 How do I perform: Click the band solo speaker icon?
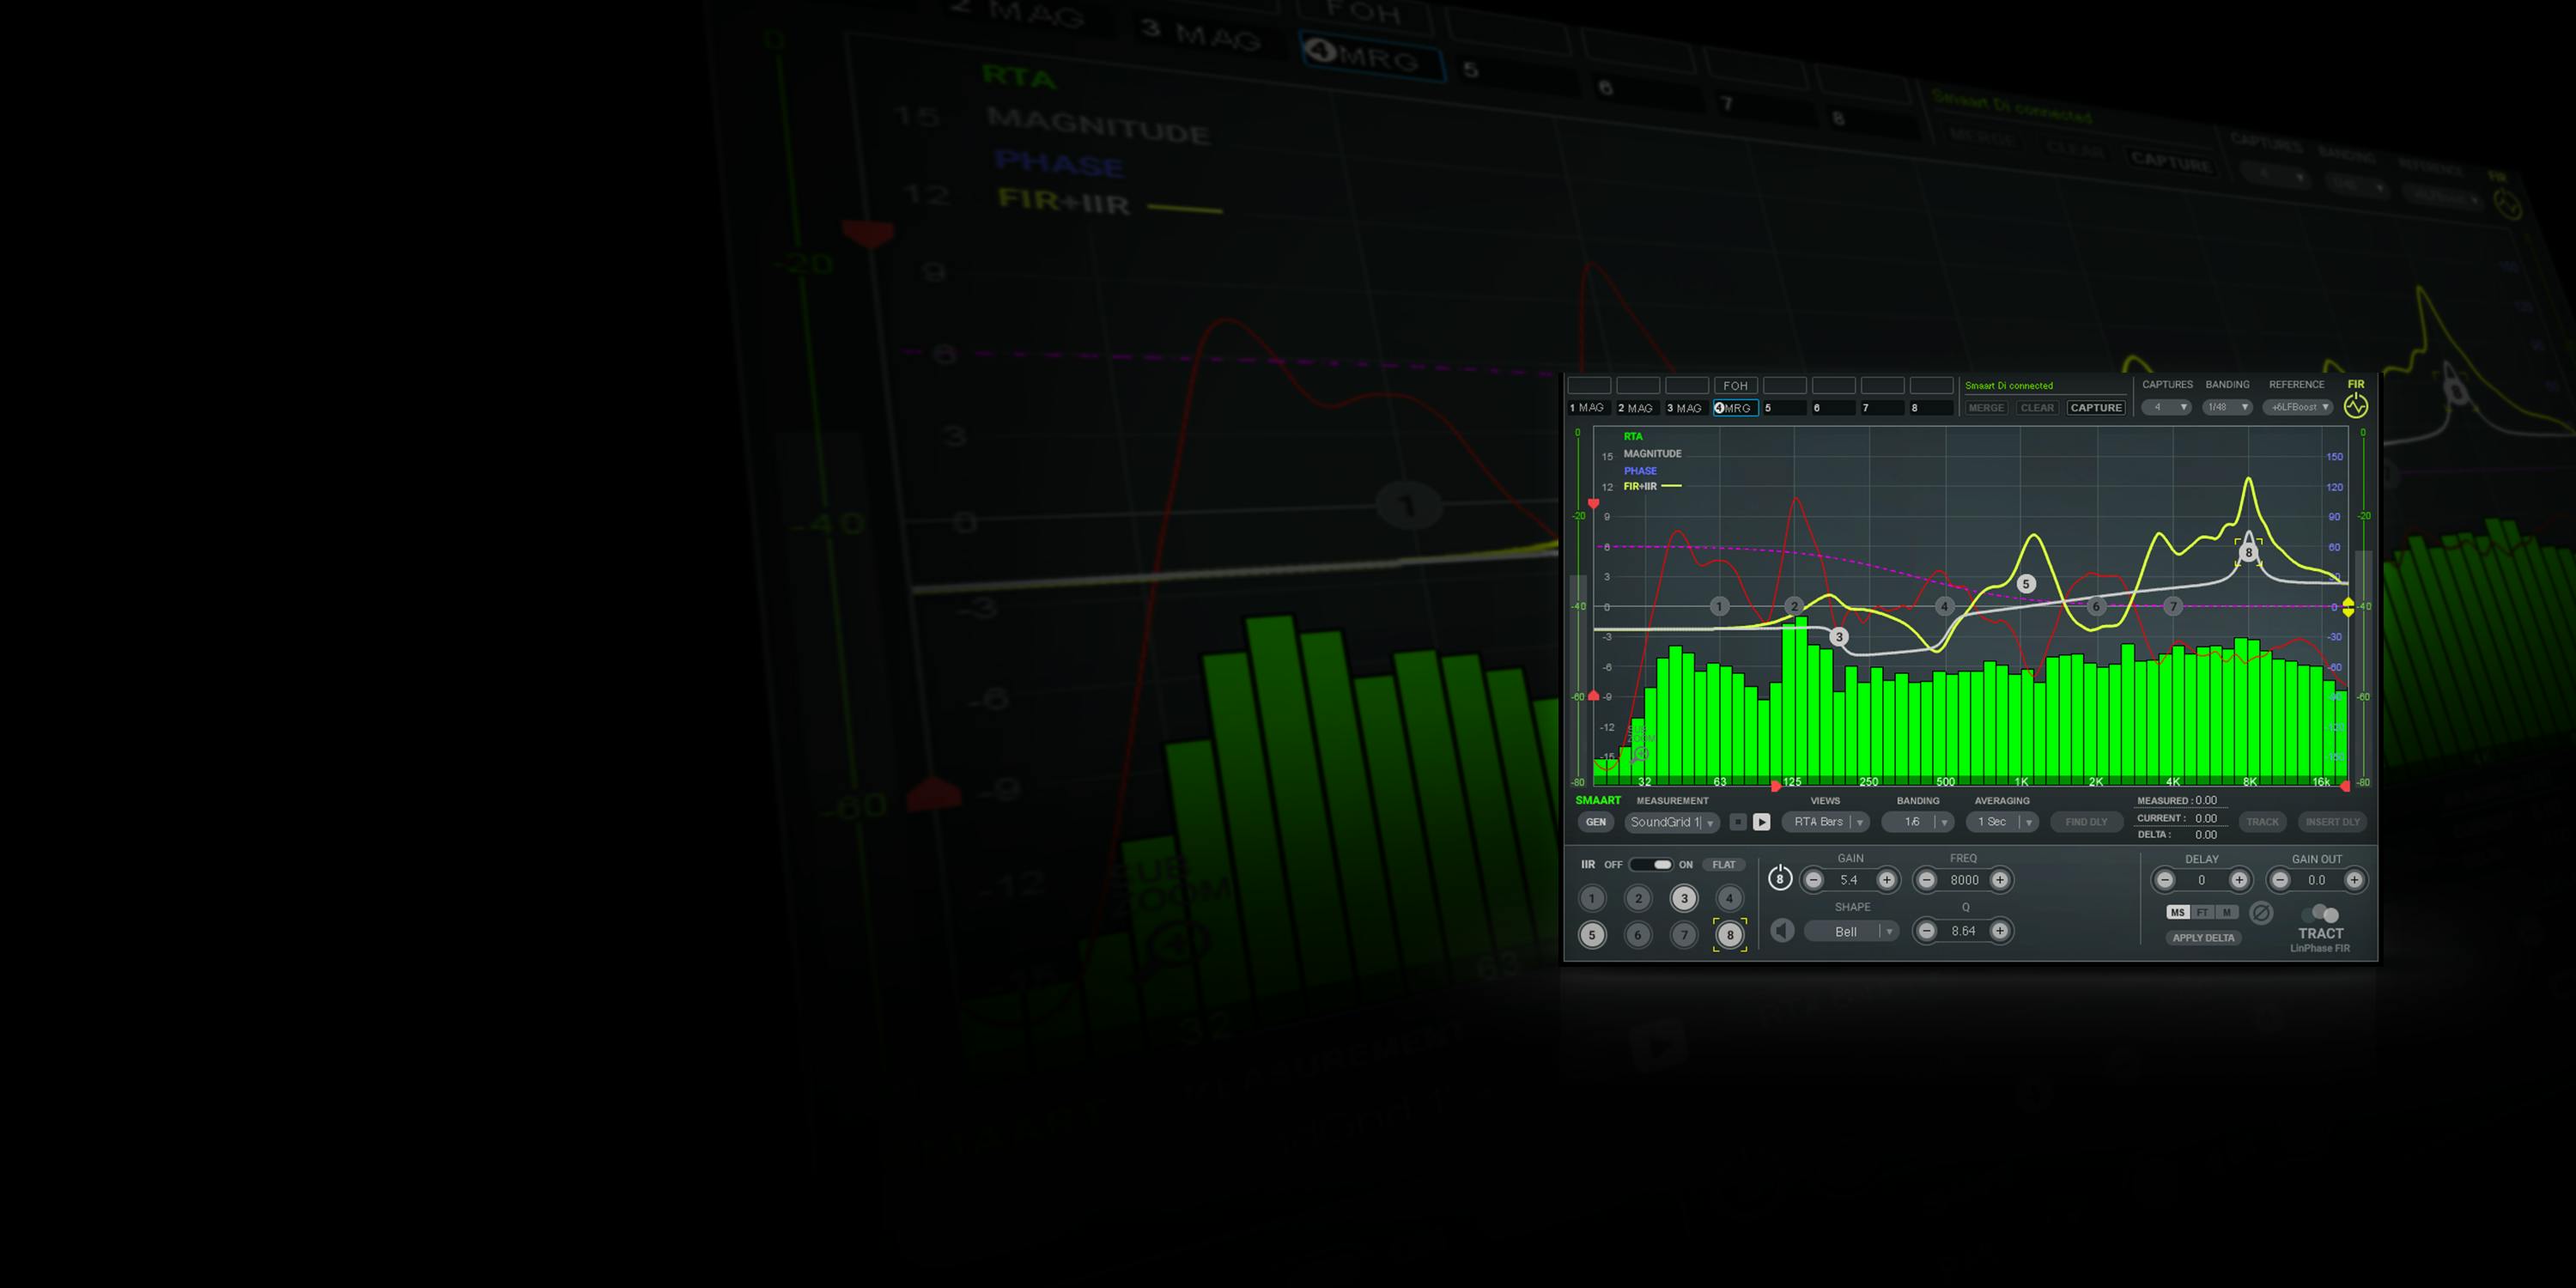pos(1782,931)
